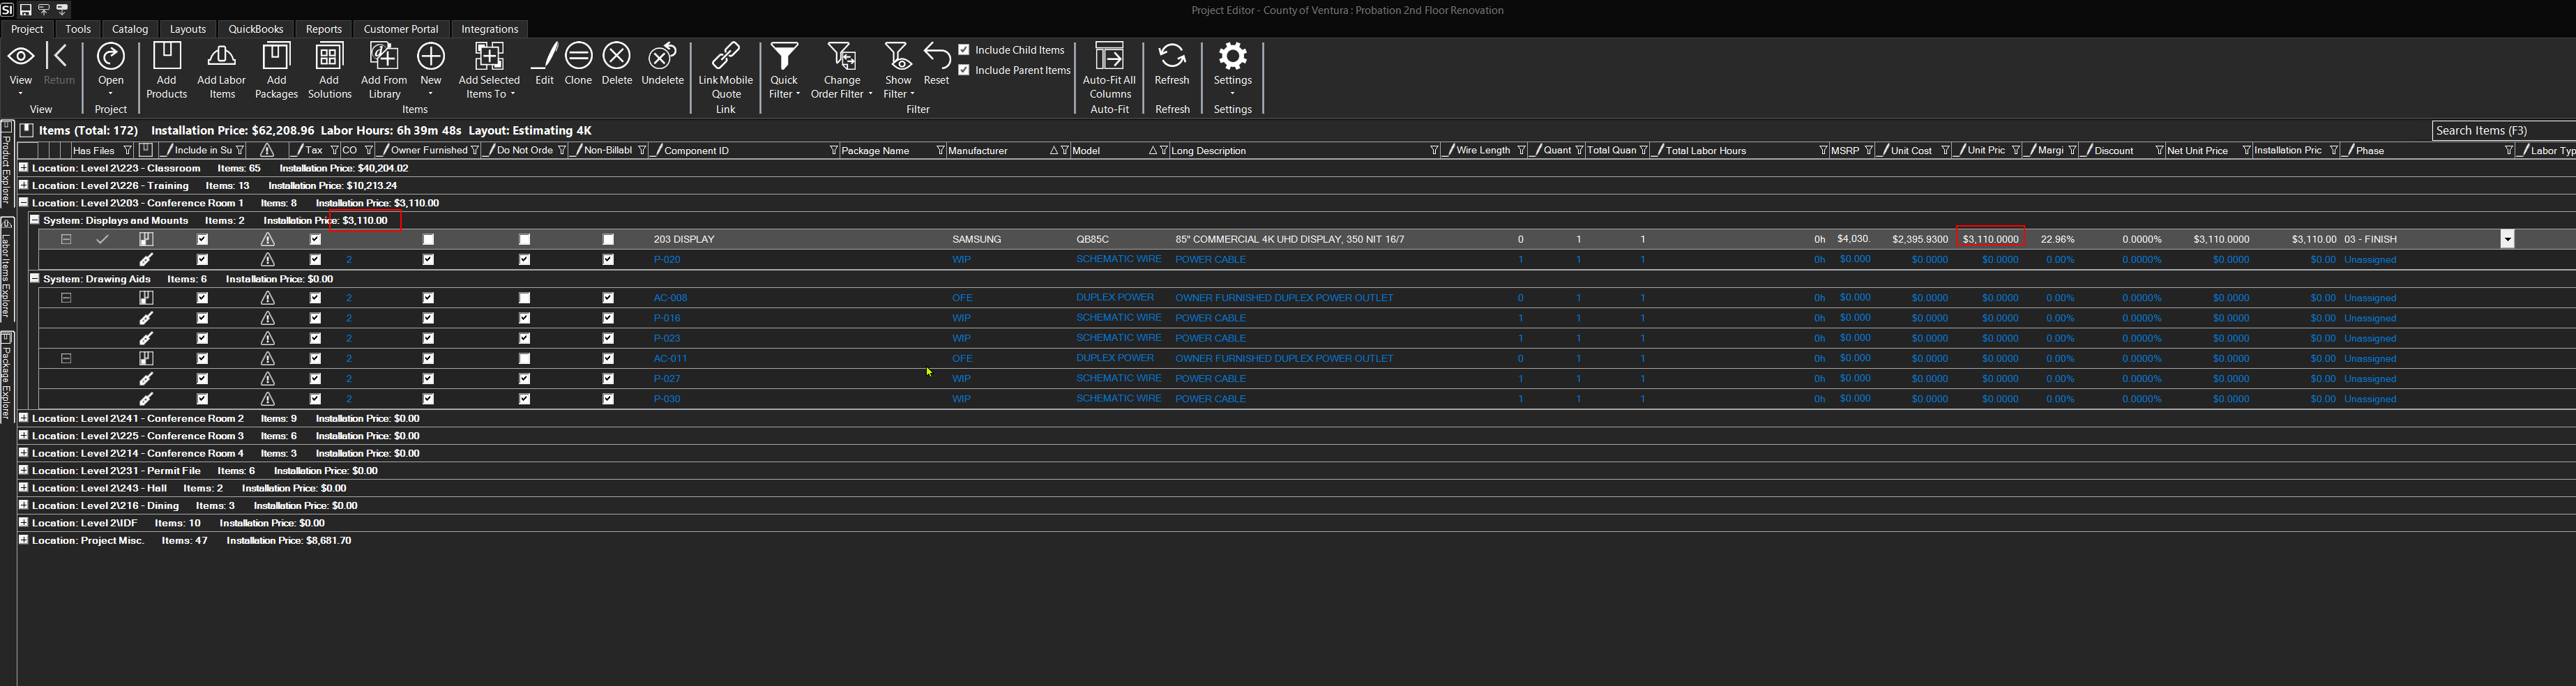Click the P-016 component ID link
The image size is (2576, 686).
click(667, 318)
